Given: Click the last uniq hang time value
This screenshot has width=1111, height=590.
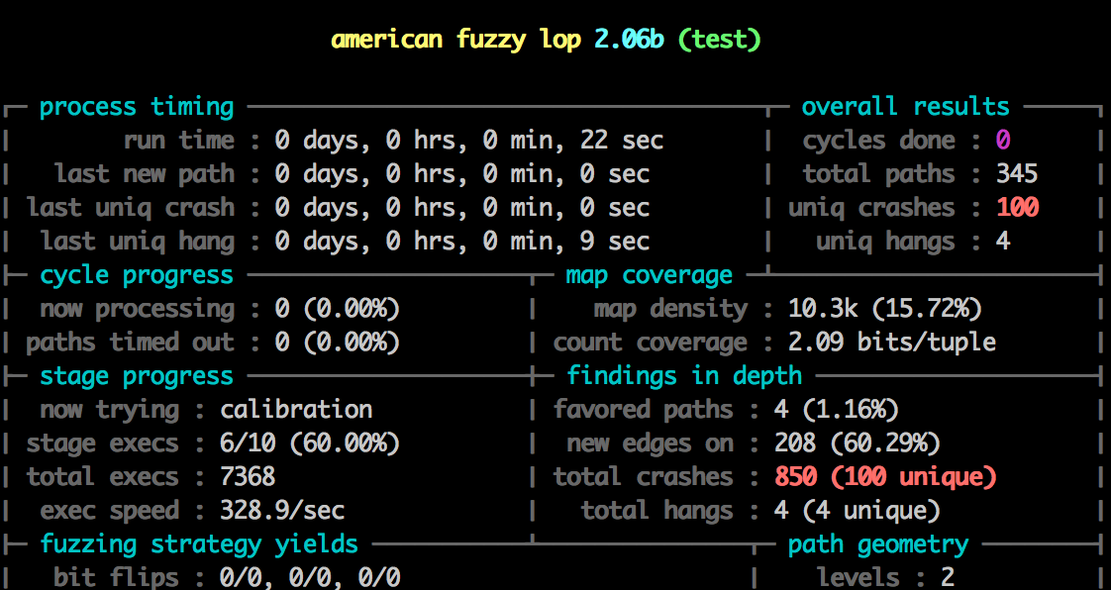Looking at the screenshot, I should click(x=461, y=242).
